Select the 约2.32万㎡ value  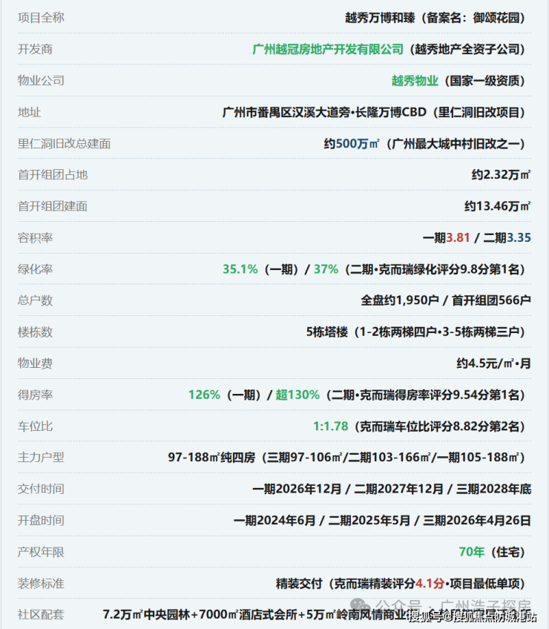[x=502, y=175]
